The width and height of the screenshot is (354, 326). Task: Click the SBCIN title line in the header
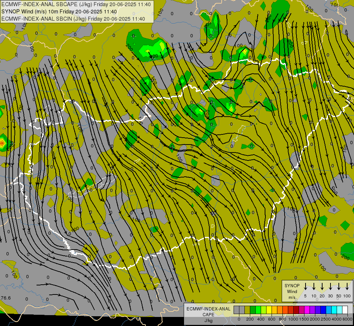click(73, 19)
